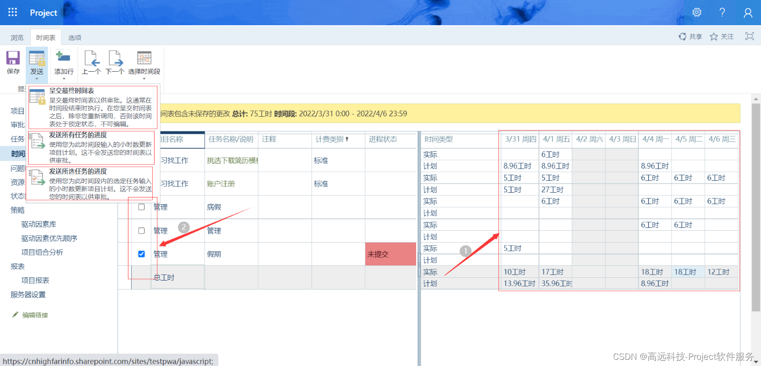
Task: Click the 4/1 周五 date column header
Action: coord(556,139)
